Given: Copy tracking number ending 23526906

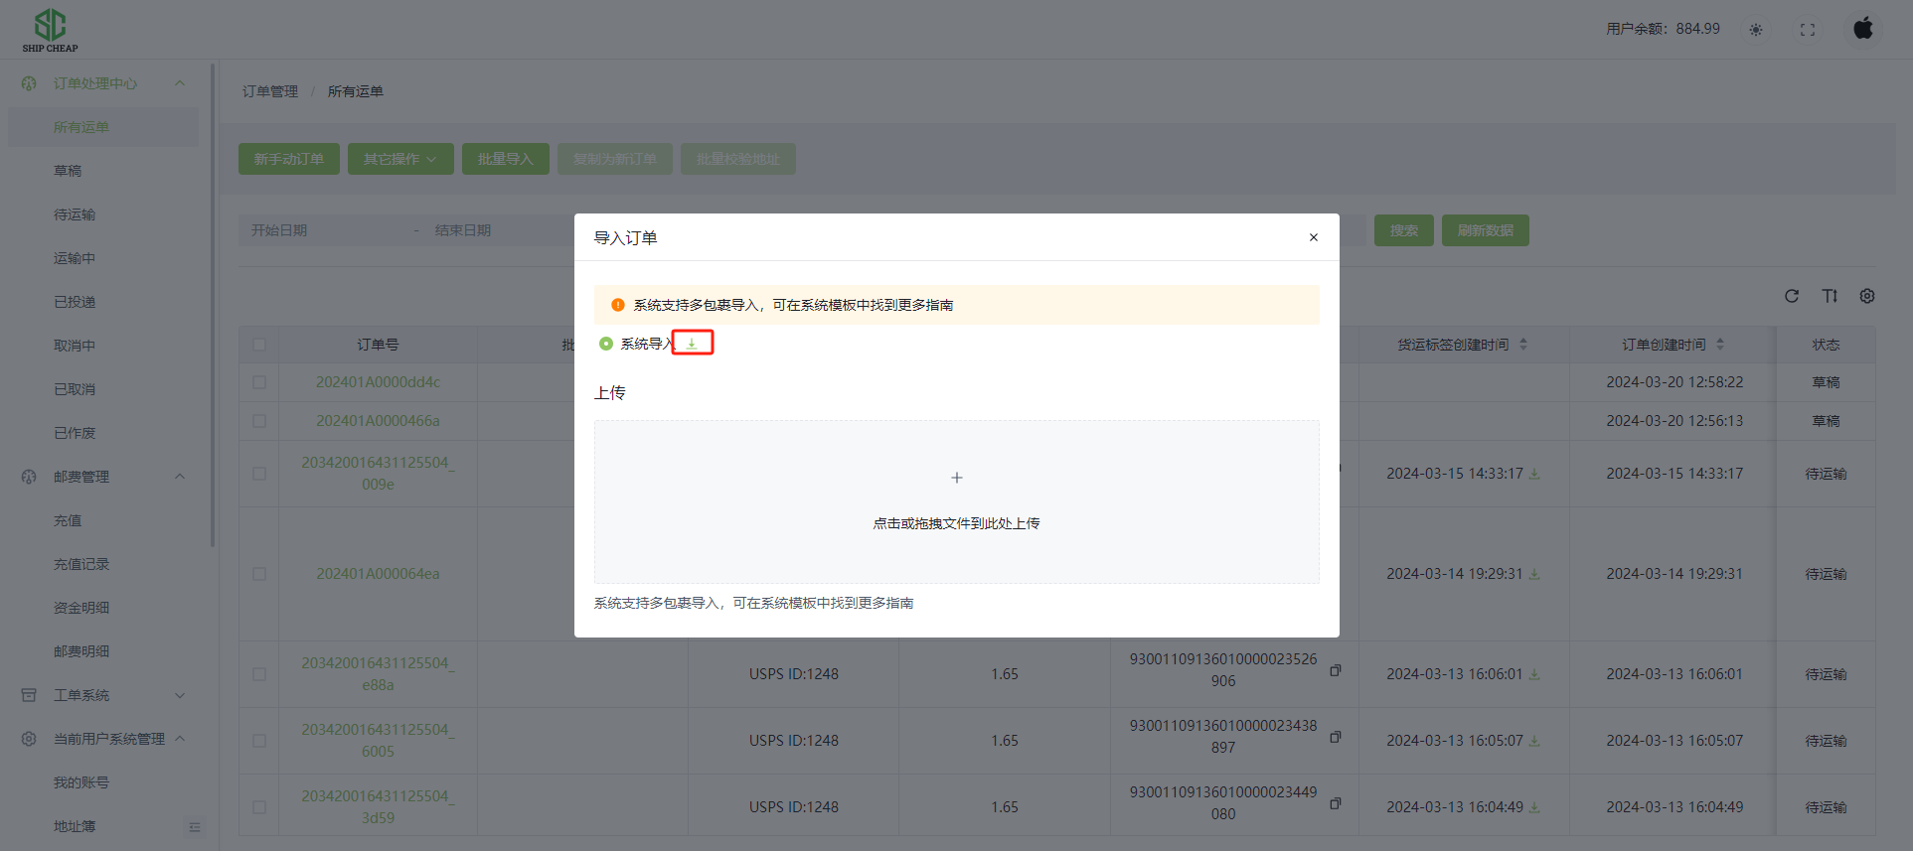Looking at the screenshot, I should (x=1336, y=670).
